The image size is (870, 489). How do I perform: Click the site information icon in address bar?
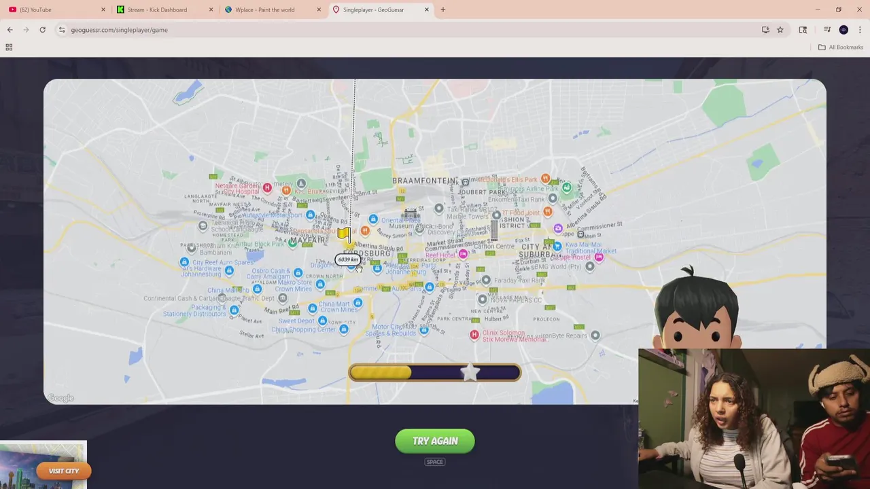tap(62, 30)
